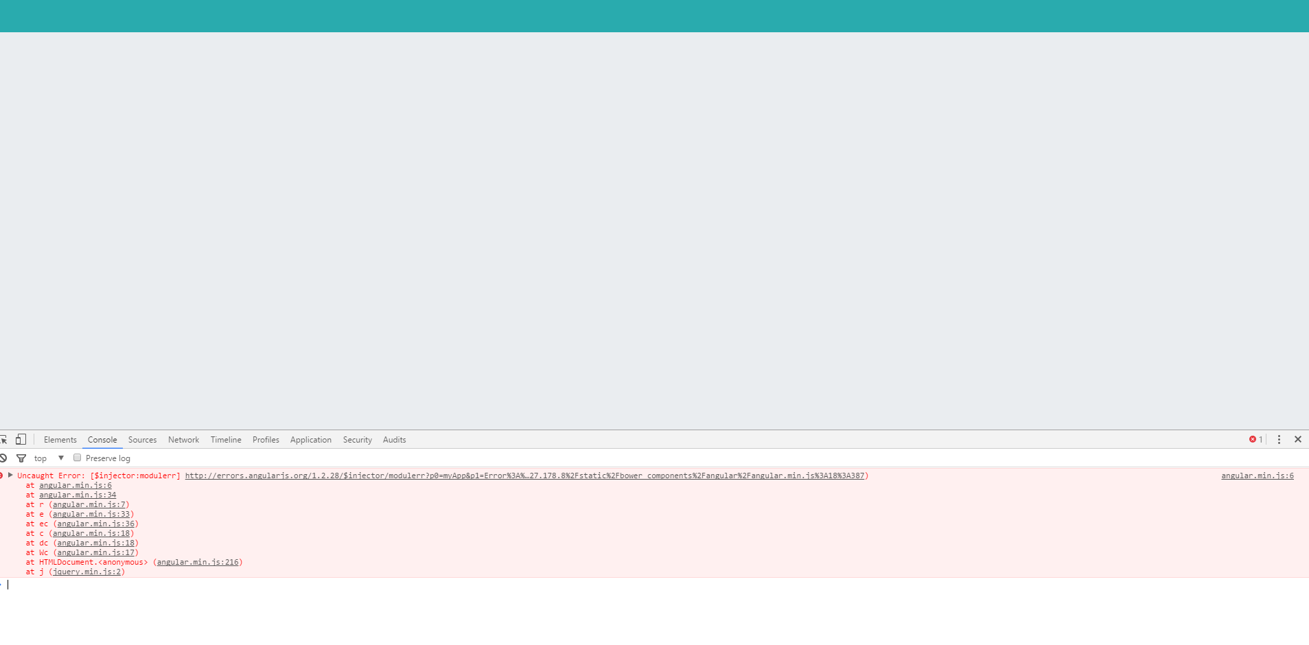This screenshot has width=1309, height=645.
Task: Open the DevTools three-dot customize menu
Action: pyautogui.click(x=1279, y=439)
